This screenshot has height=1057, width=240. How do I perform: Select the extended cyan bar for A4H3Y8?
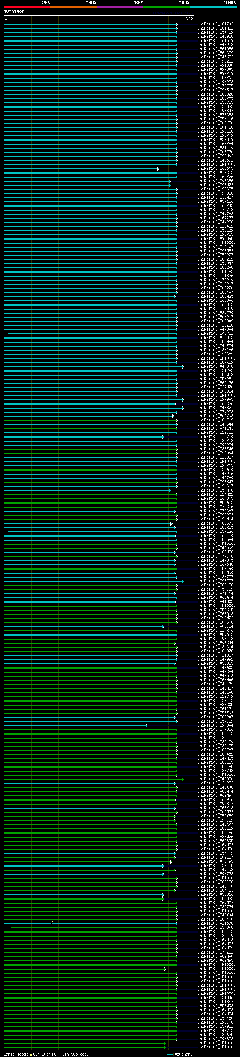pos(94,366)
